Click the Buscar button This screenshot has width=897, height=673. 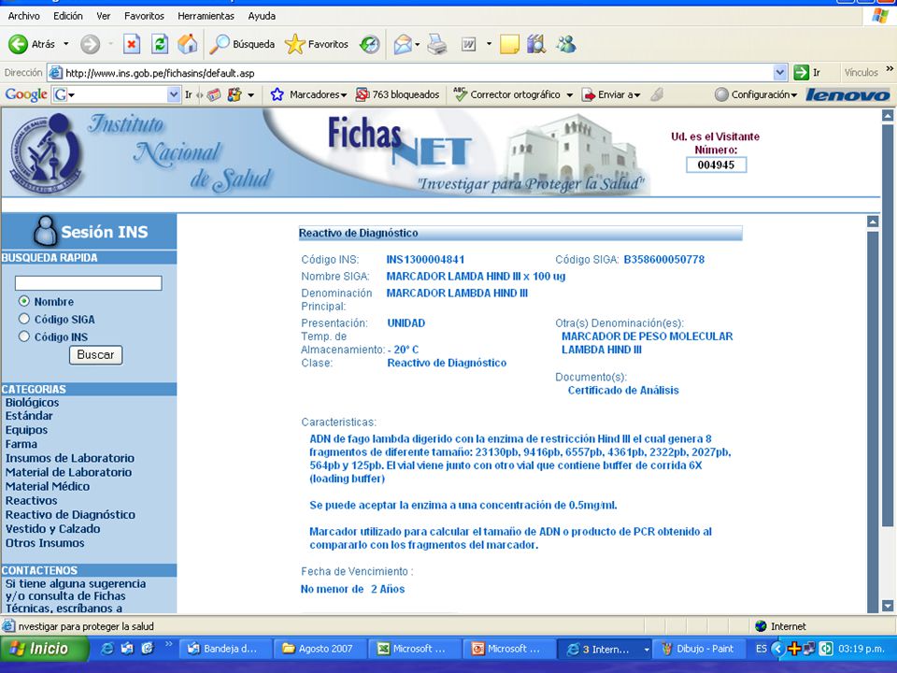tap(95, 355)
